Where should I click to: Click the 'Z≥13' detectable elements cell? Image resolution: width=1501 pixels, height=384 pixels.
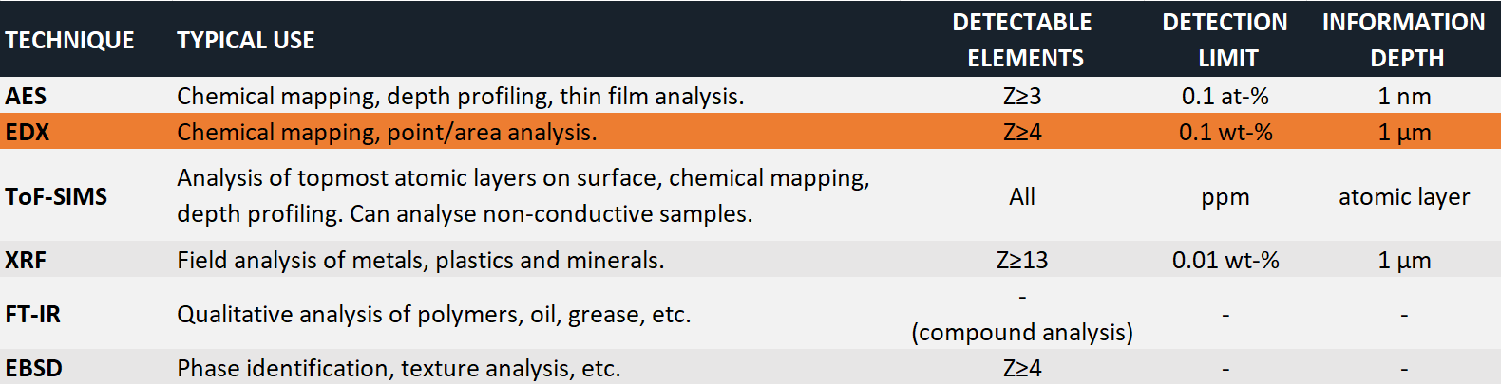[1022, 260]
